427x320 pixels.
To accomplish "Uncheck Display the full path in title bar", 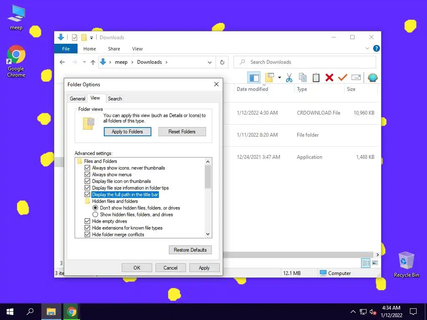I will (x=88, y=195).
